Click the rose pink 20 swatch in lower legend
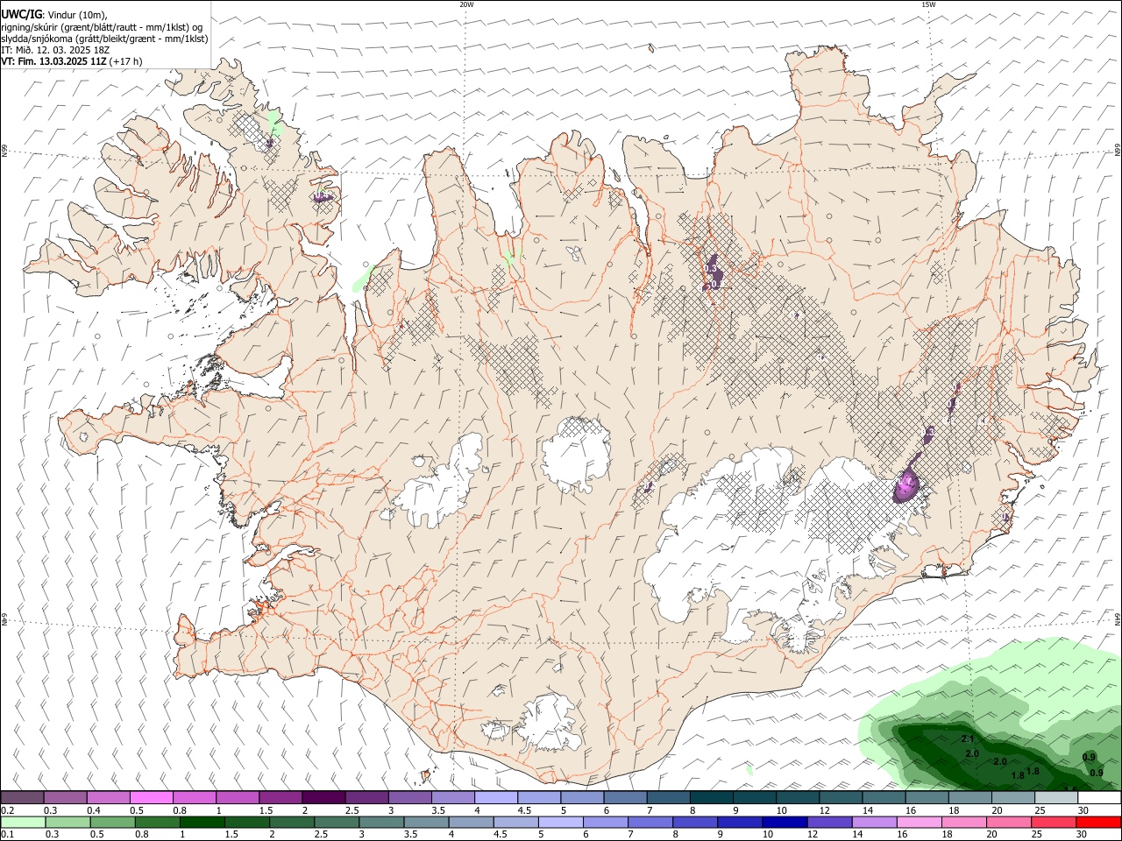Screen dimensions: 1122x841 pyautogui.click(x=1007, y=823)
